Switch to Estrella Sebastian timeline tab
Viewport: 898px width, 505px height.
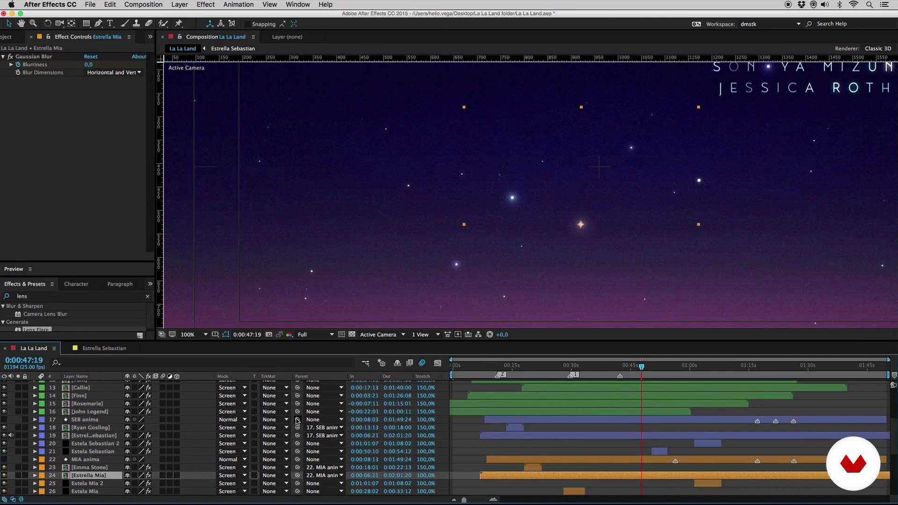click(104, 348)
